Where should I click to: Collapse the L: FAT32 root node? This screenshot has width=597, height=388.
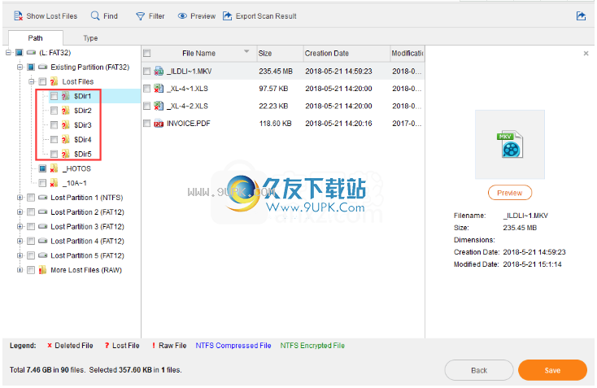[x=8, y=53]
